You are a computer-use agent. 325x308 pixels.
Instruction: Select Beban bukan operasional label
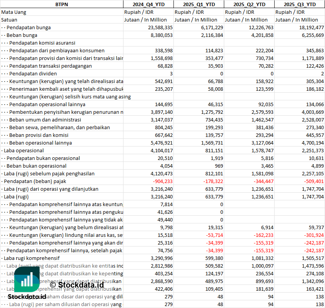(37, 166)
